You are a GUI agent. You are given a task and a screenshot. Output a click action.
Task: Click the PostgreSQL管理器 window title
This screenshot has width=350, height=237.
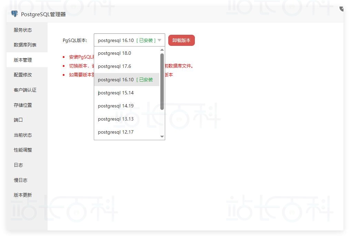pyautogui.click(x=43, y=14)
